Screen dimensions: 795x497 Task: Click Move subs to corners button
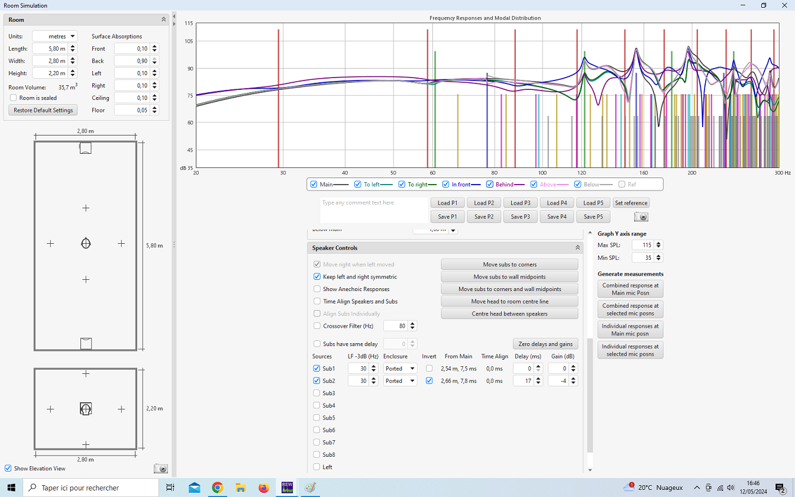tap(509, 264)
